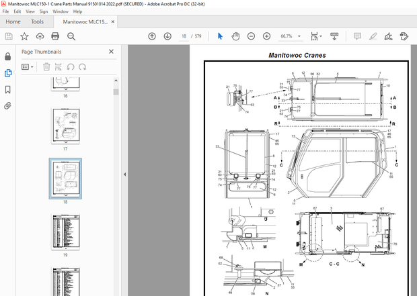The image size is (417, 296).
Task: Select the Manitowoc MLC15... document tab
Action: 85,21
